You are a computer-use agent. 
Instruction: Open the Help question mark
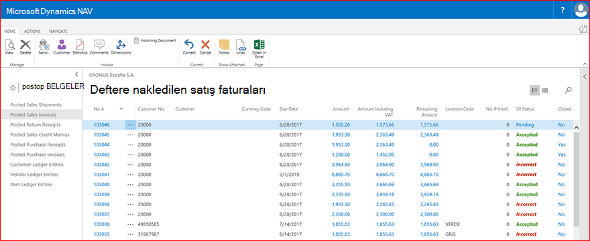point(563,11)
